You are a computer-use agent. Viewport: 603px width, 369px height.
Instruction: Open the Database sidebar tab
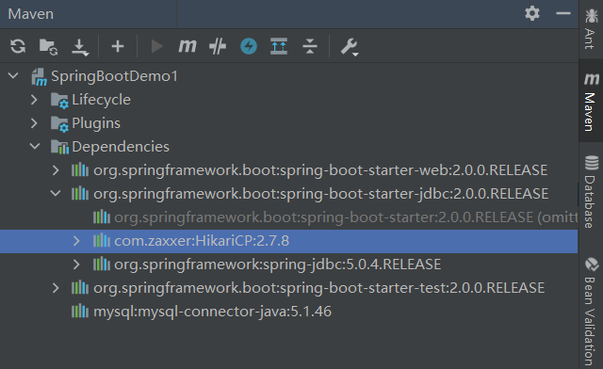click(591, 191)
